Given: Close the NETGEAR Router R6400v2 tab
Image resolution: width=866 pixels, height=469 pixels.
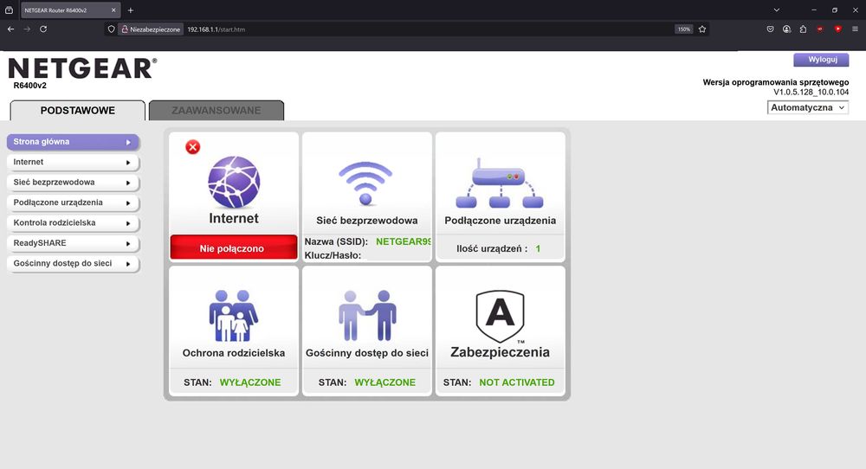Looking at the screenshot, I should [x=113, y=10].
